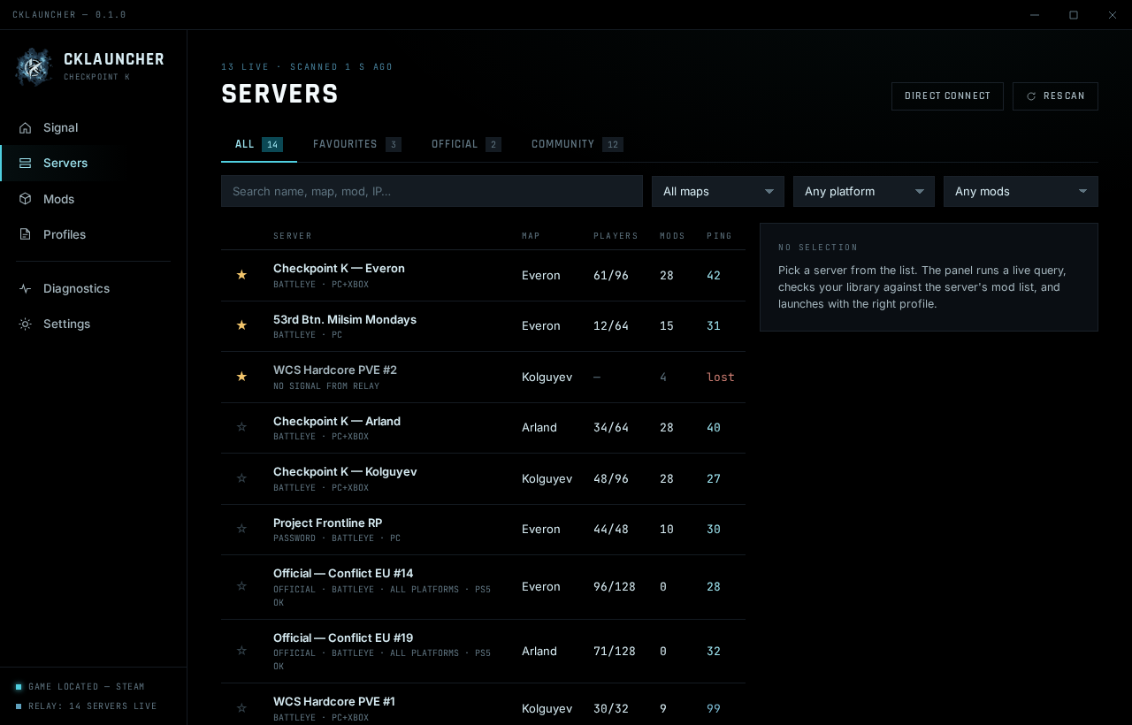Favourite Checkpoint K — Kolguyev star
The width and height of the screenshot is (1132, 725).
pyautogui.click(x=241, y=478)
